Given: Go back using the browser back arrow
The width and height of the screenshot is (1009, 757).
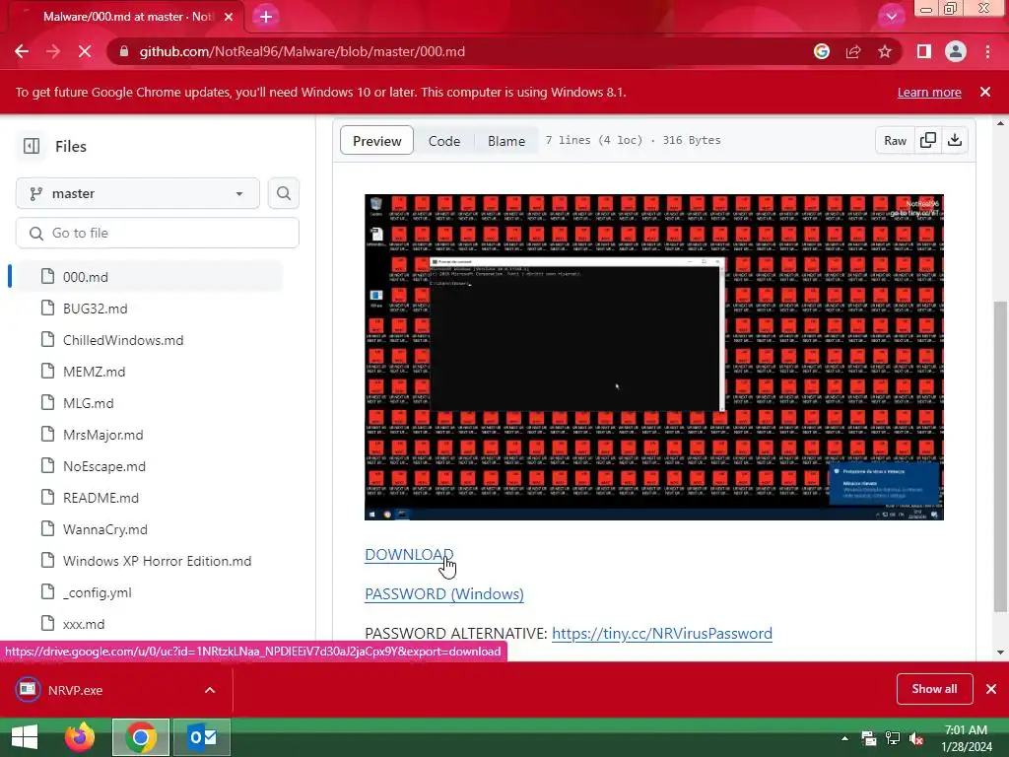Looking at the screenshot, I should (22, 51).
